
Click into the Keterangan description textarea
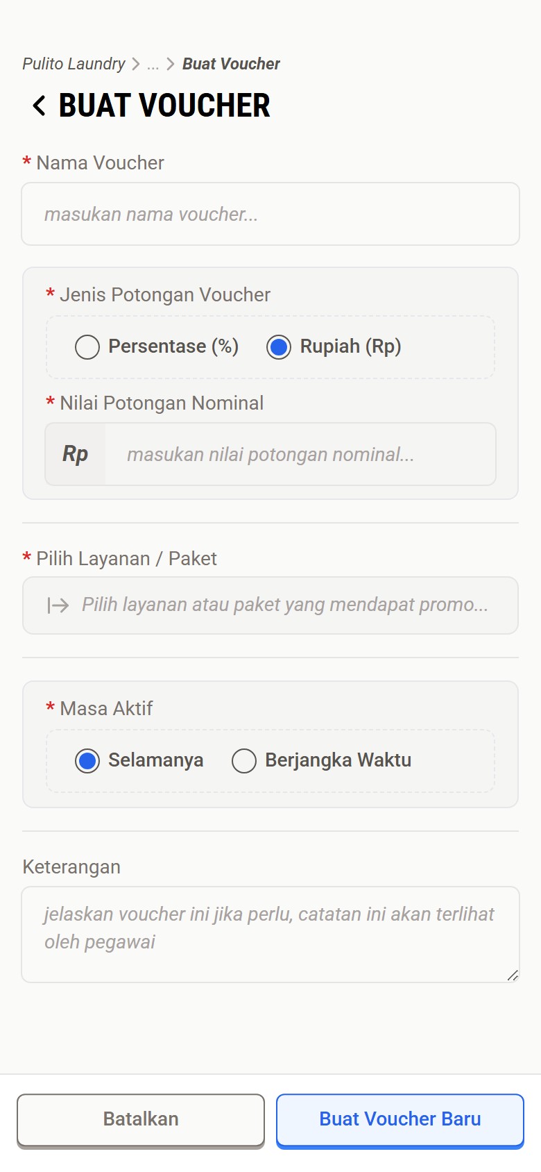(x=270, y=934)
